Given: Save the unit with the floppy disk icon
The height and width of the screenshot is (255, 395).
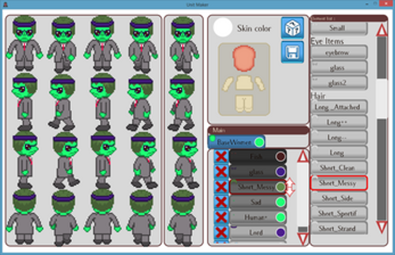Looking at the screenshot, I should point(292,52).
